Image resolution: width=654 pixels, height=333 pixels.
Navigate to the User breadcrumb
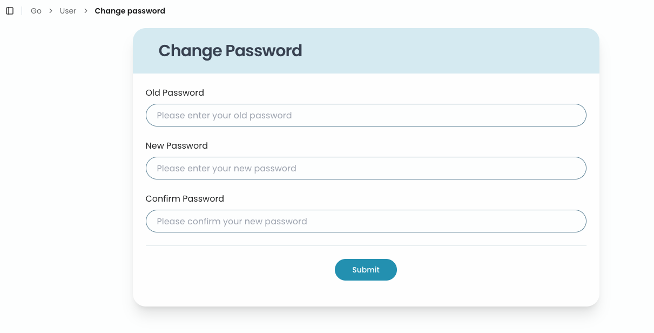(68, 11)
